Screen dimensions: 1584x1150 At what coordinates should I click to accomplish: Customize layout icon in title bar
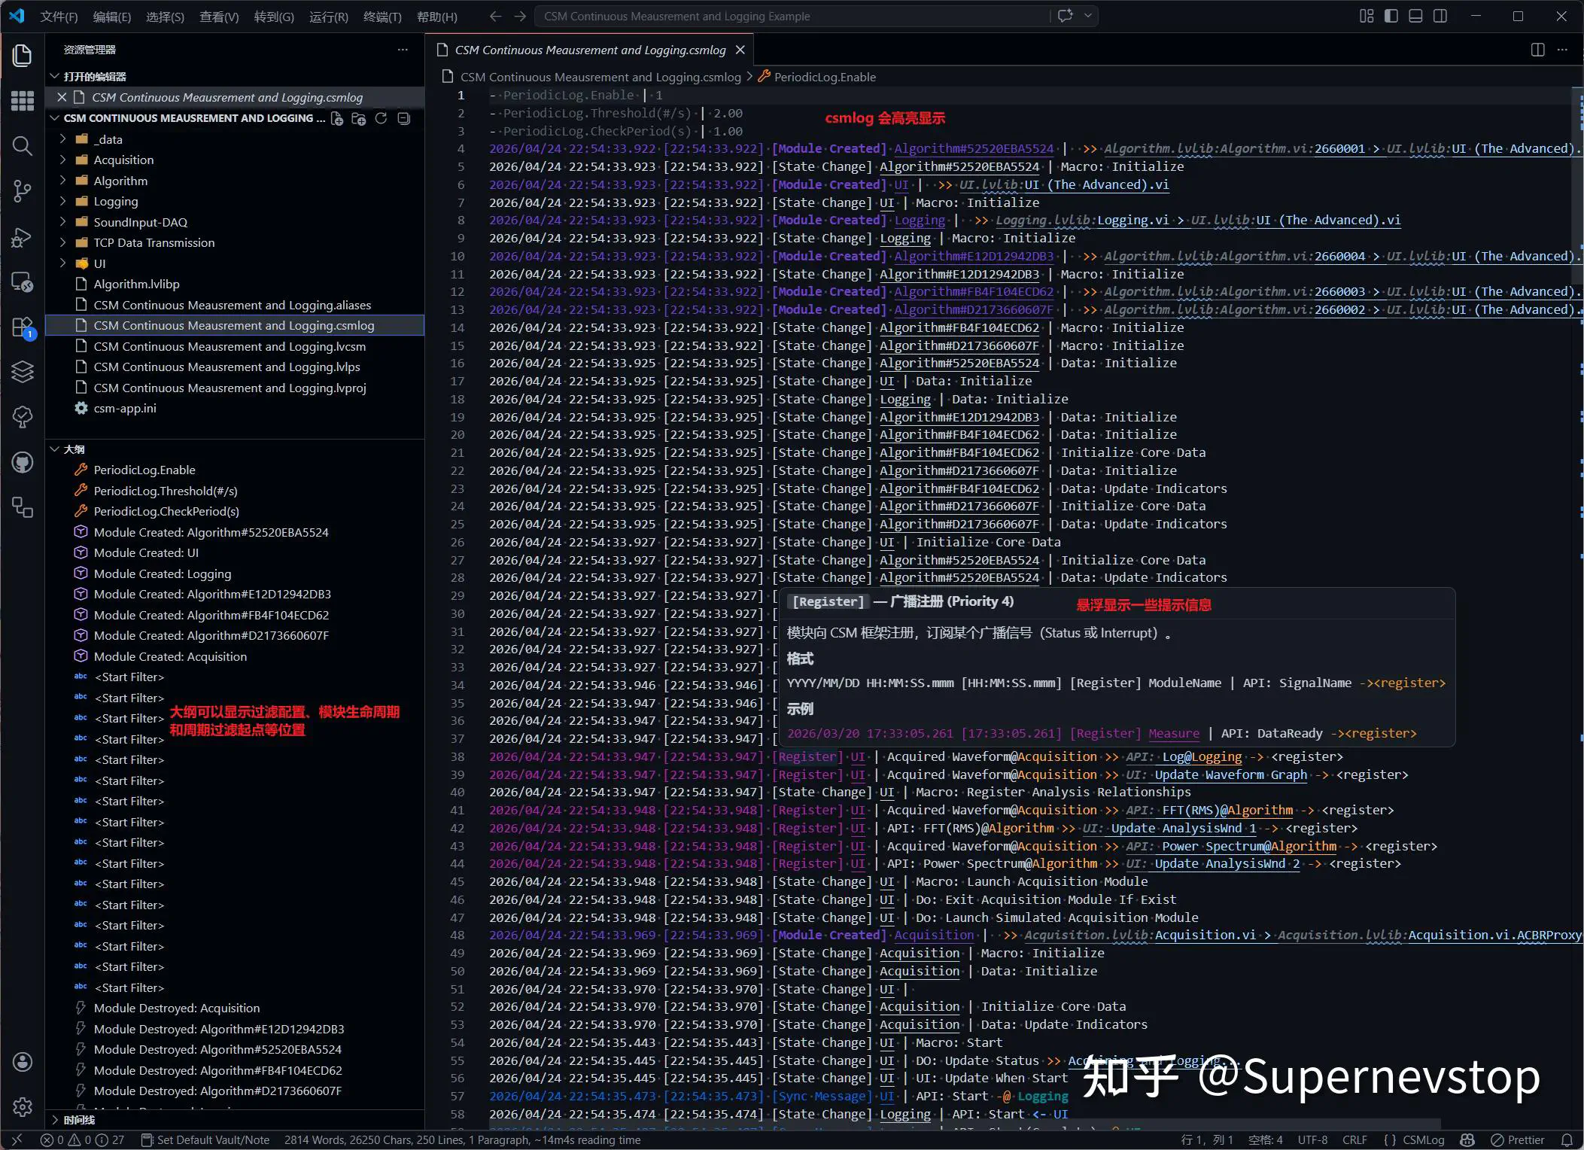[1367, 16]
